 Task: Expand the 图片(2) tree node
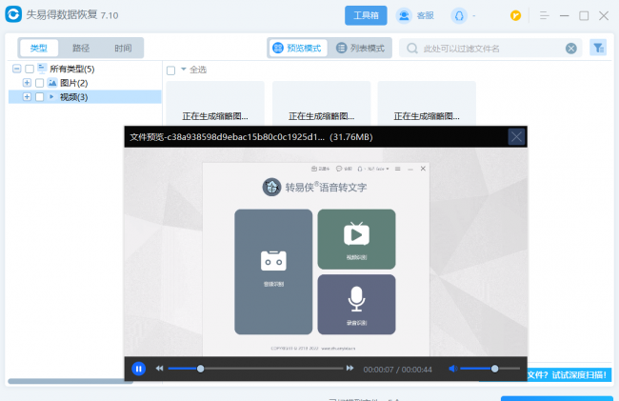click(27, 83)
